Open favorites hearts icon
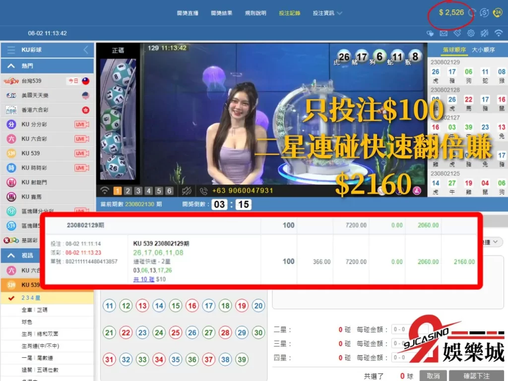The height and width of the screenshot is (381, 508). (x=430, y=33)
